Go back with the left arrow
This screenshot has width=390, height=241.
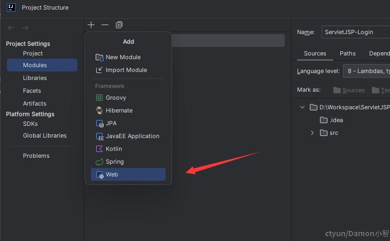(11, 28)
